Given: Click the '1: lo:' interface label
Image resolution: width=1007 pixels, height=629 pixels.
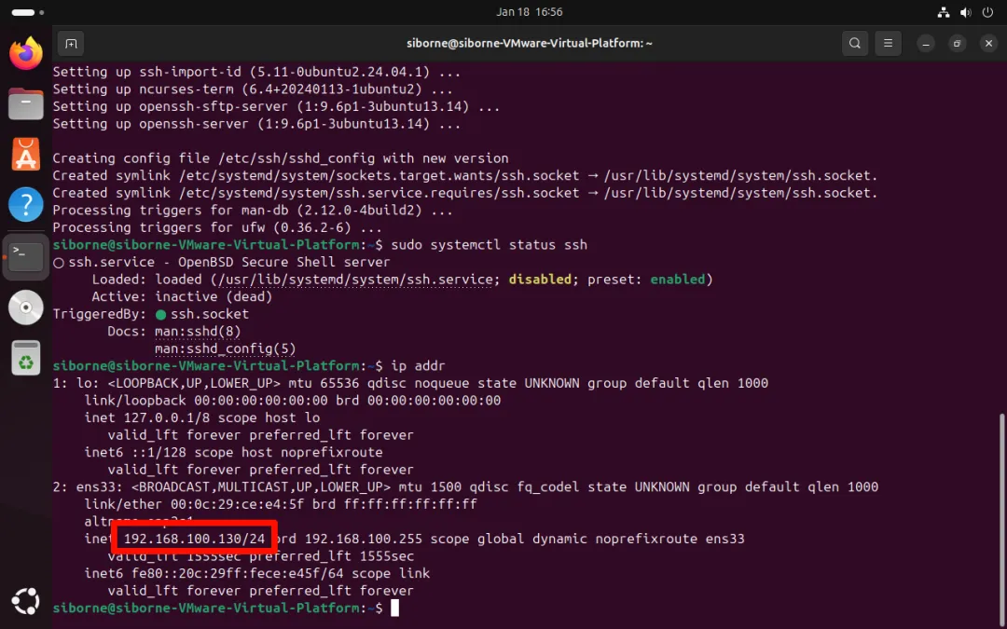Looking at the screenshot, I should click(x=76, y=383).
